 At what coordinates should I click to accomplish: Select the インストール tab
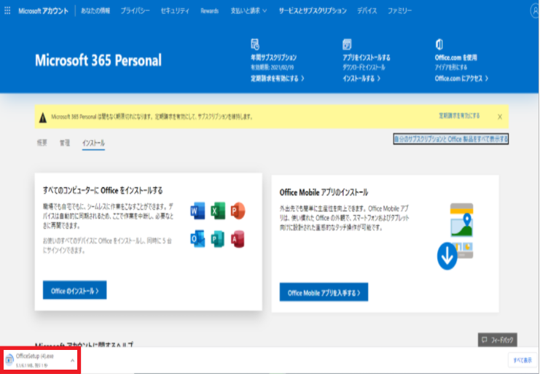click(93, 143)
